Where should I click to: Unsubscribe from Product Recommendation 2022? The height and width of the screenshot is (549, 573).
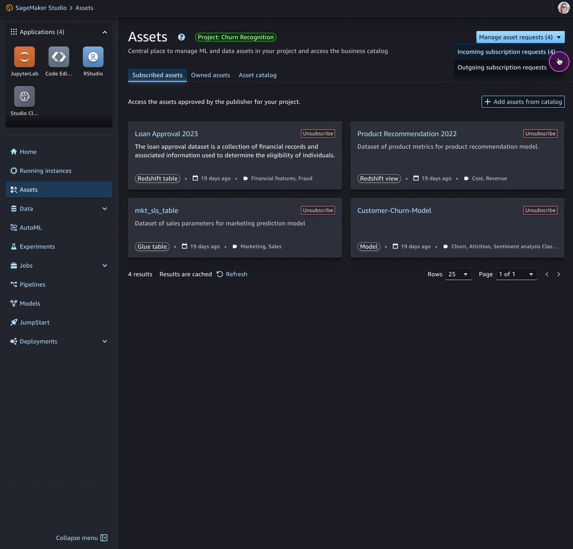point(541,134)
